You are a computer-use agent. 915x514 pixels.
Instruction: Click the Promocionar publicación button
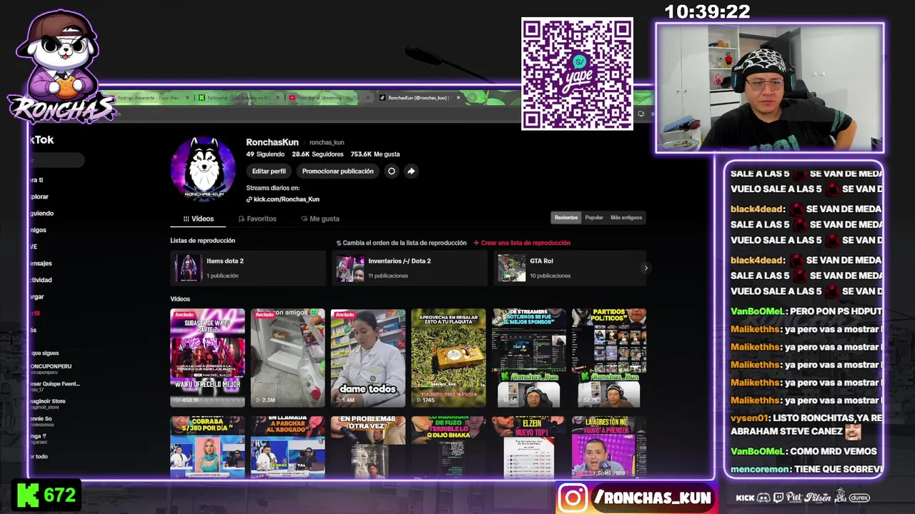click(x=338, y=171)
